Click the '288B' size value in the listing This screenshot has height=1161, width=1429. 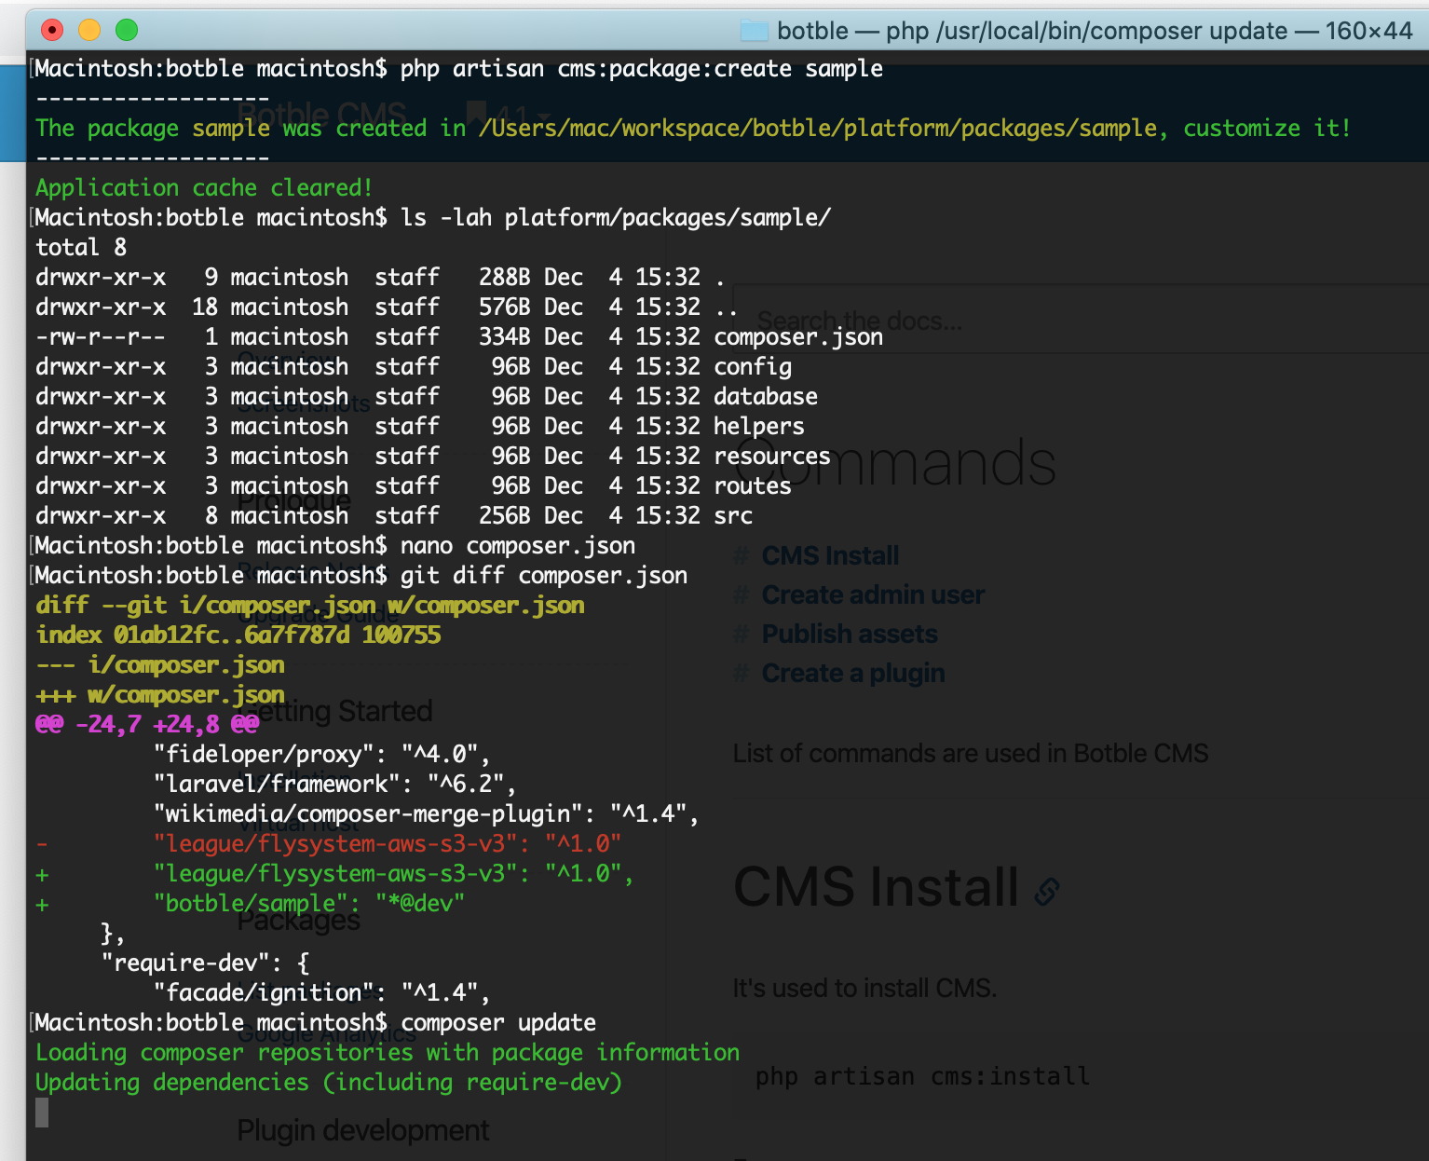505,278
